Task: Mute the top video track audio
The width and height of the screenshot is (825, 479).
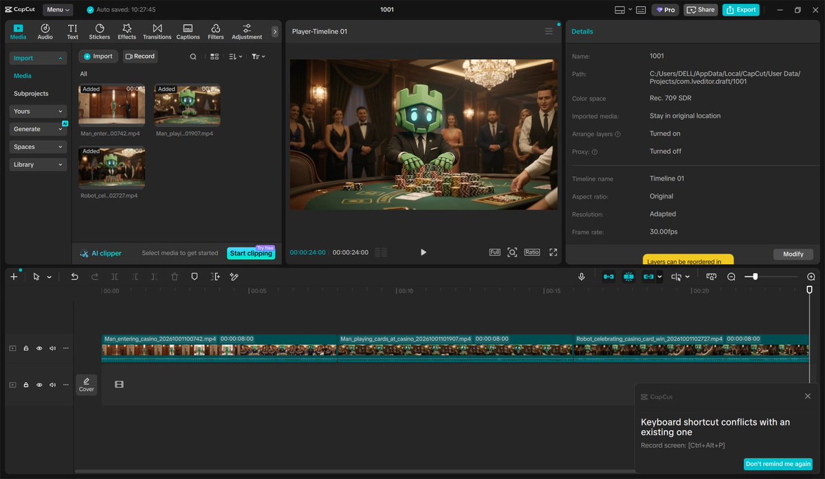Action: [x=52, y=348]
